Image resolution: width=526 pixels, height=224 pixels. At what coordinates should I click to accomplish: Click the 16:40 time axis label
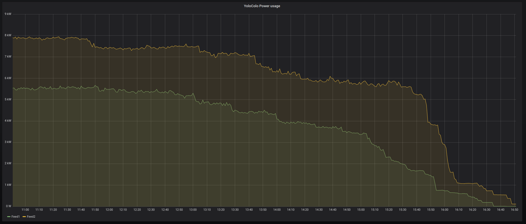click(501, 210)
